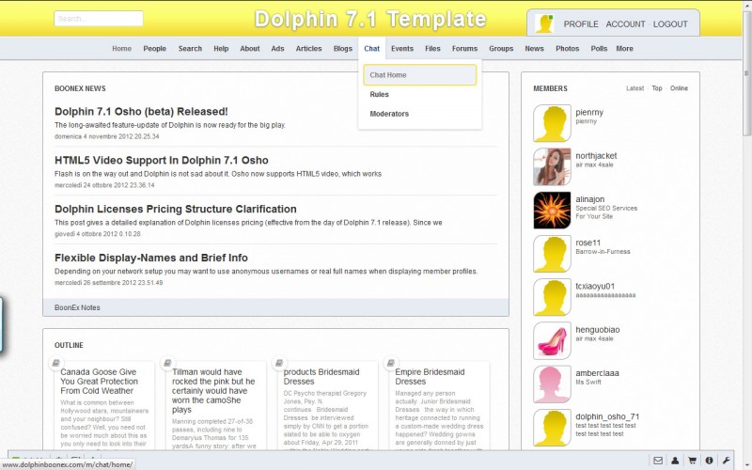Open the PROFILE link
Screen dimensions: 752x470
coord(581,24)
